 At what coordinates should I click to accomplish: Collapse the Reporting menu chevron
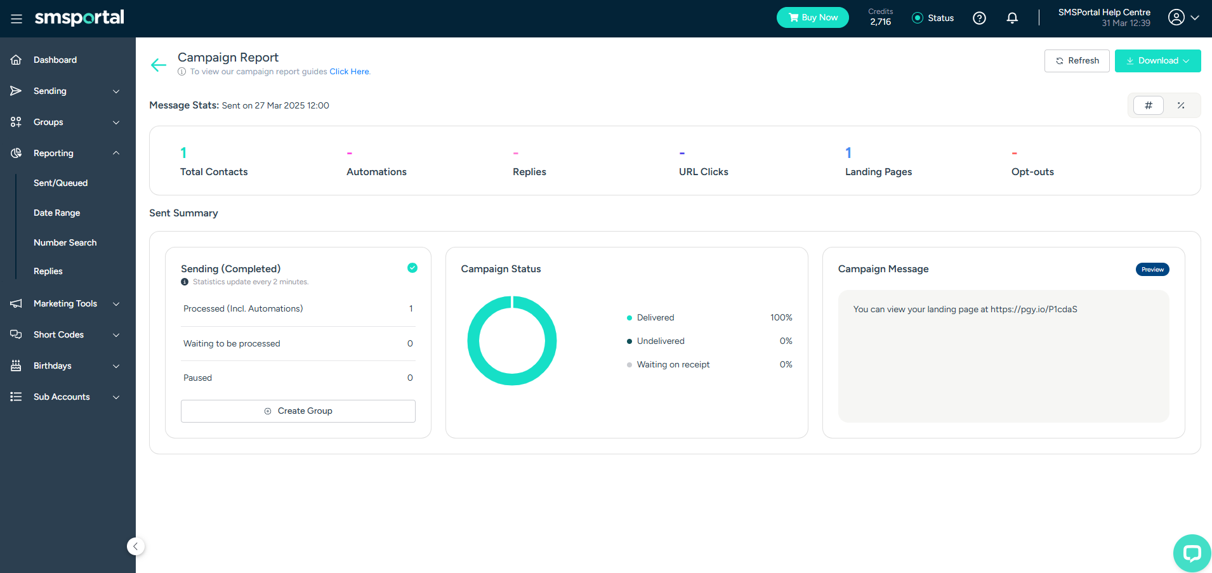116,153
